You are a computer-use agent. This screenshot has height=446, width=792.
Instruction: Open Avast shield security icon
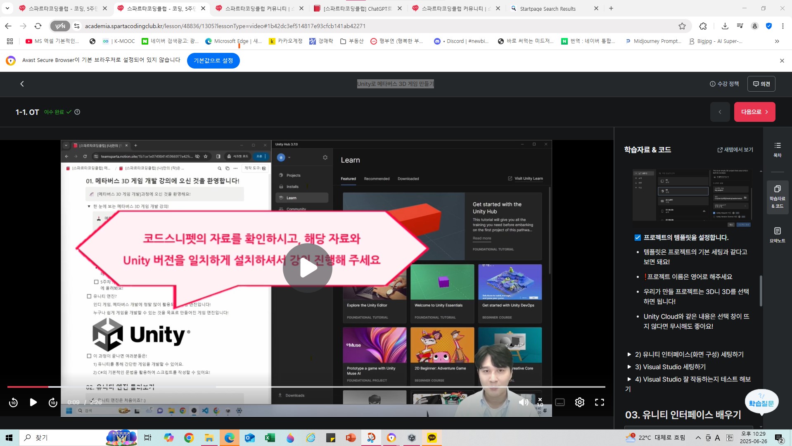tap(768, 26)
